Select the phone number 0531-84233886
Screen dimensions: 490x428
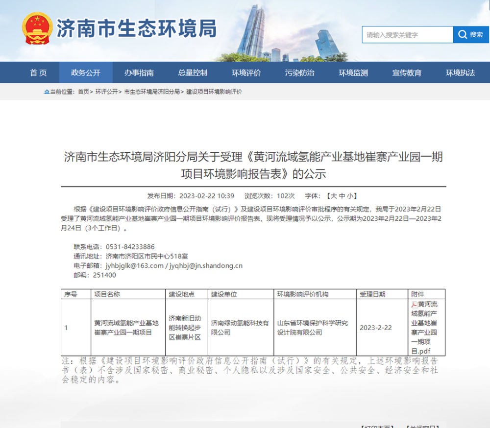[130, 247]
